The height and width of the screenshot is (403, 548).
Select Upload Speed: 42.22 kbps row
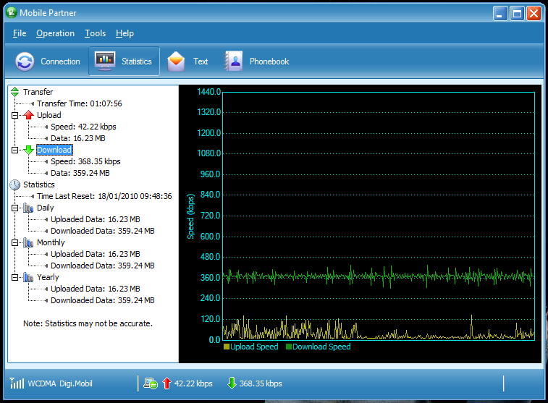coord(83,127)
